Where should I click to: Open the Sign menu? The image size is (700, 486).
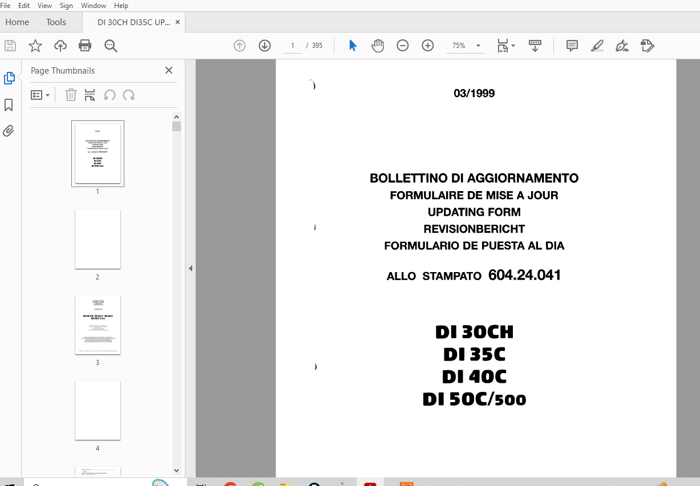[x=66, y=6]
